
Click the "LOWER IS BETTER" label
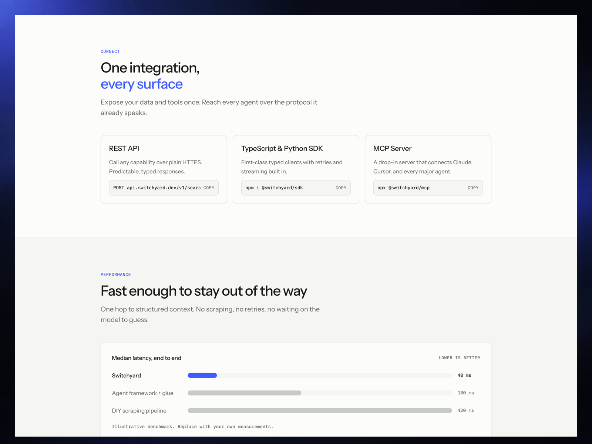point(459,358)
